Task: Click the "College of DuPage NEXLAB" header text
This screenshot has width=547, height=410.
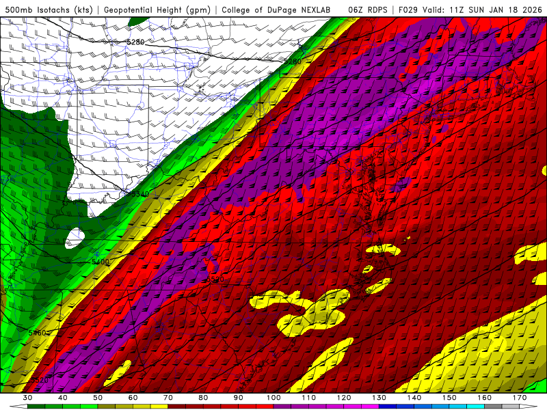Action: [x=276, y=10]
